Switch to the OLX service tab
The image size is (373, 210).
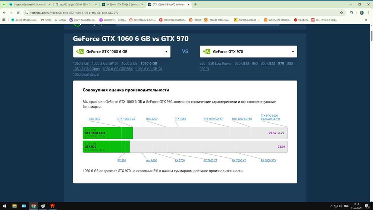coord(29,4)
